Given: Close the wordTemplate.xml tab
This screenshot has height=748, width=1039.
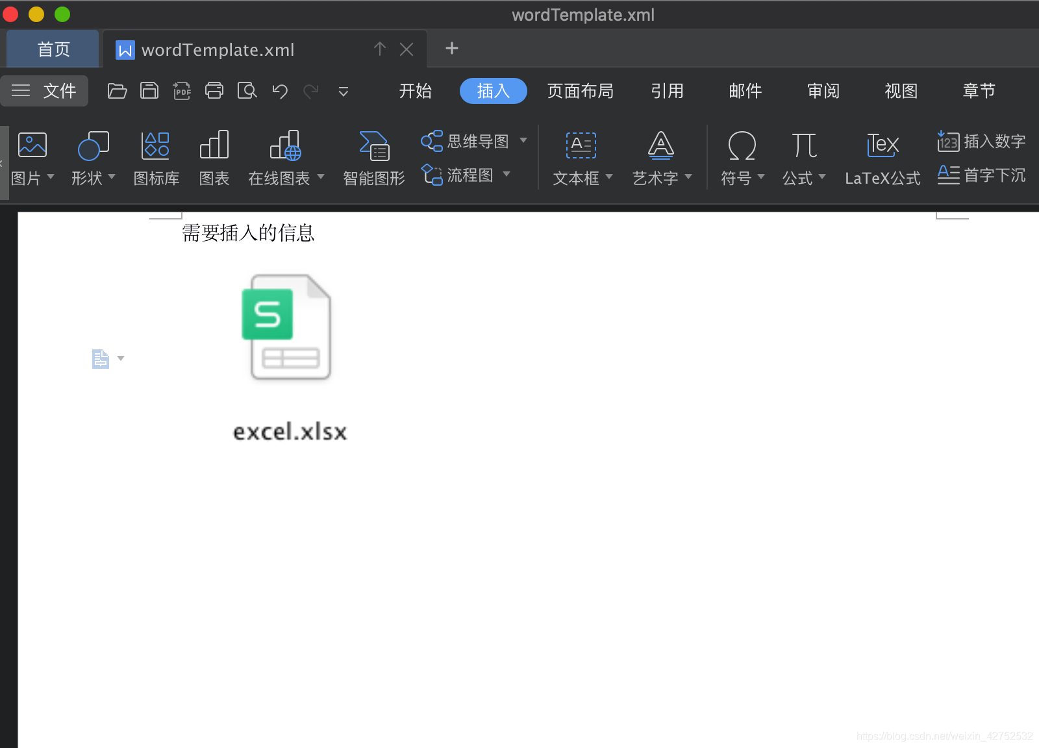Looking at the screenshot, I should (x=407, y=49).
